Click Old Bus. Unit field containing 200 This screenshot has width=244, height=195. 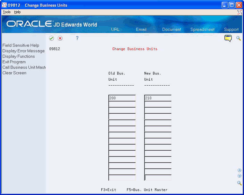(122, 98)
